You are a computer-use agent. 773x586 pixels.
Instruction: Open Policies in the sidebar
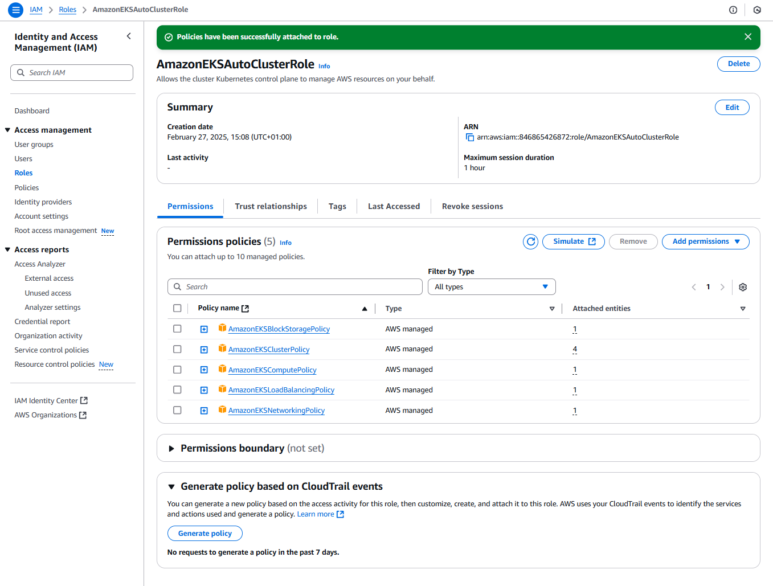click(x=27, y=187)
